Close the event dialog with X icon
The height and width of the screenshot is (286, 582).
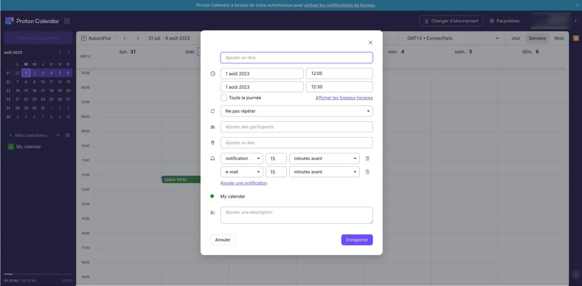pyautogui.click(x=370, y=42)
